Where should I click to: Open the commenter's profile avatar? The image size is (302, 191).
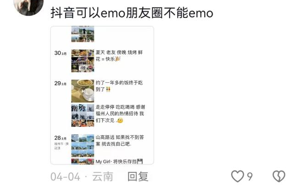(x=28, y=6)
